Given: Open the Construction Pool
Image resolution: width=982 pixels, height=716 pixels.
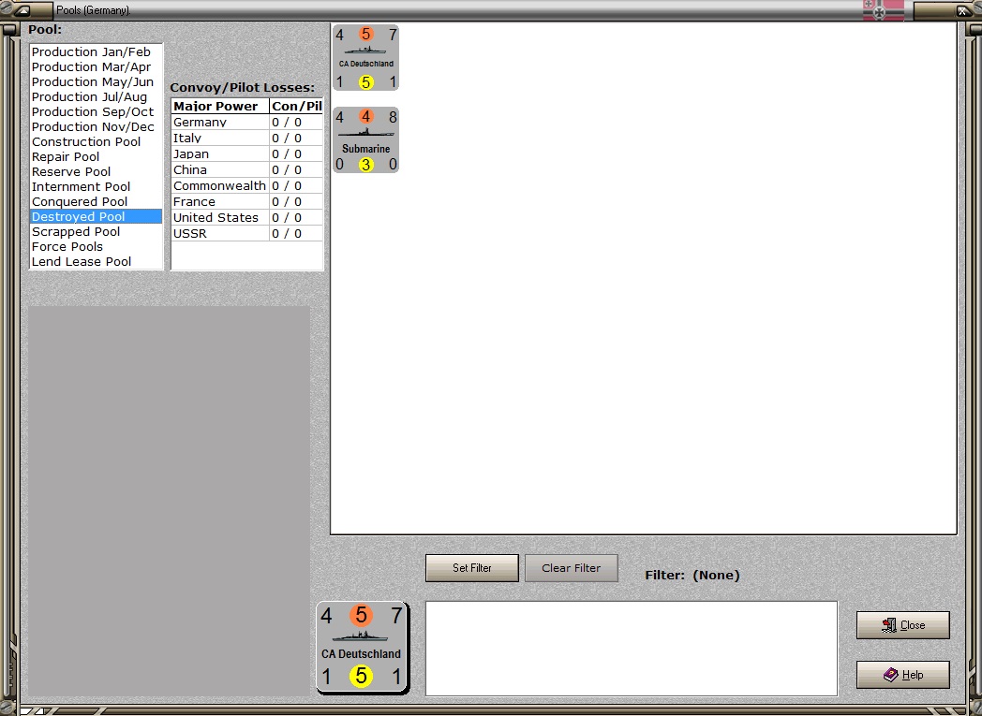Looking at the screenshot, I should point(96,142).
